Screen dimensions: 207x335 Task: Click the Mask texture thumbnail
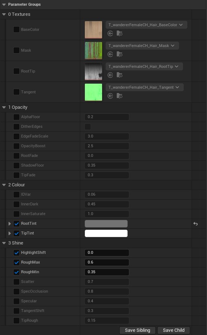[x=93, y=50]
